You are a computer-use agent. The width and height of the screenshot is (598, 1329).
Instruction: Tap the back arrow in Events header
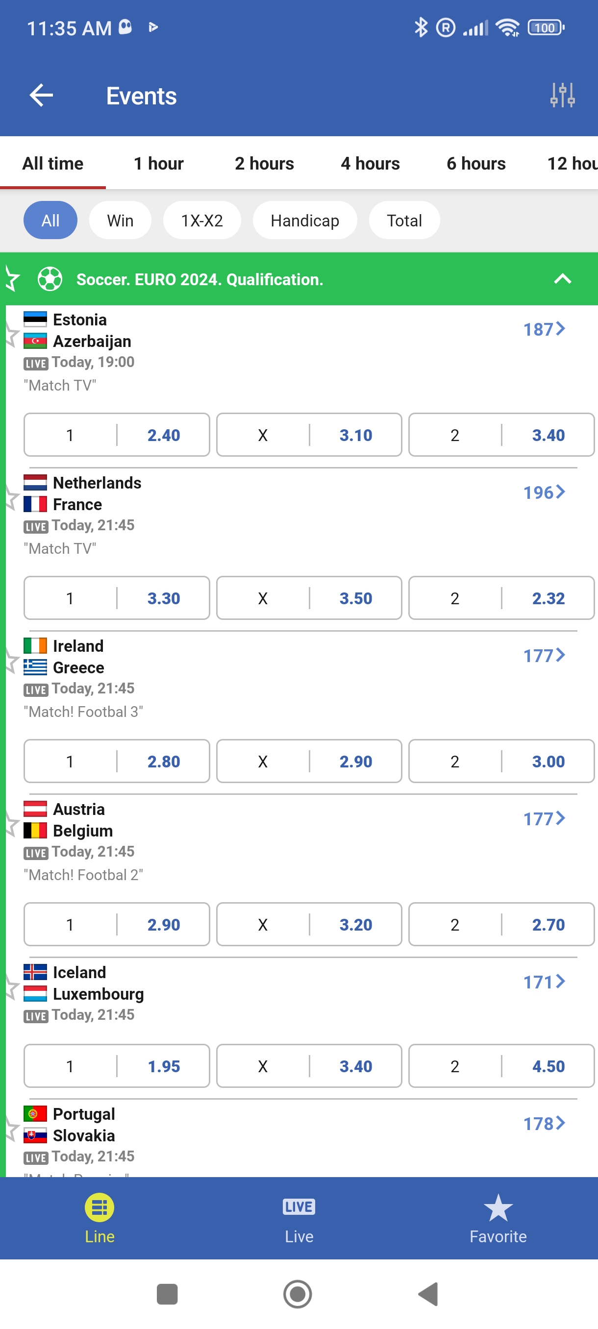coord(41,96)
